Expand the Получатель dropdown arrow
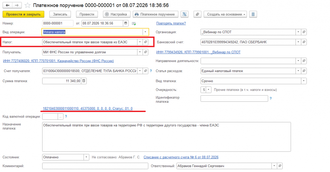 (x=140, y=52)
